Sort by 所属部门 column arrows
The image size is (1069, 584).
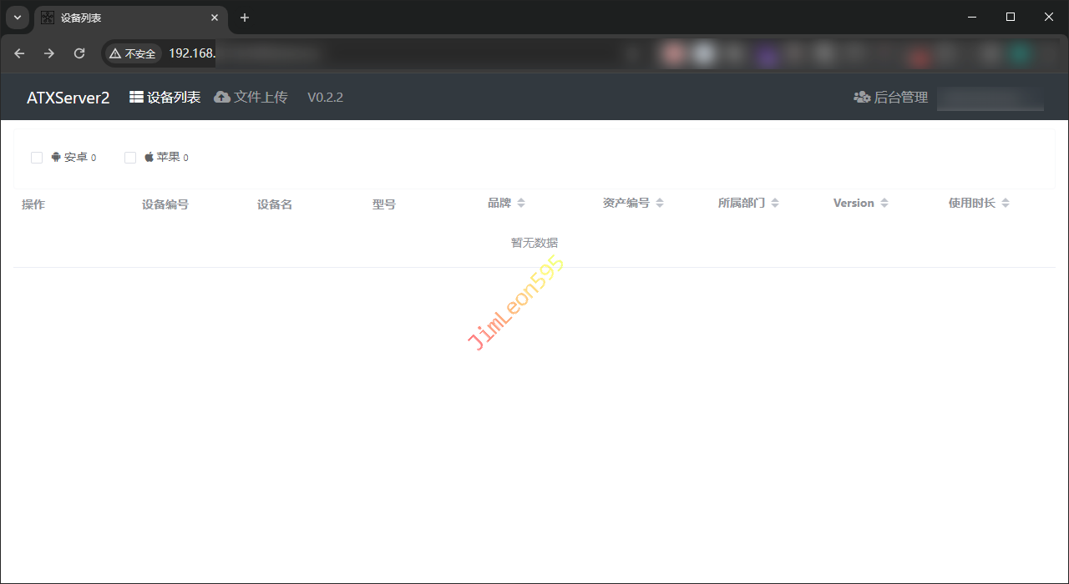pos(775,204)
